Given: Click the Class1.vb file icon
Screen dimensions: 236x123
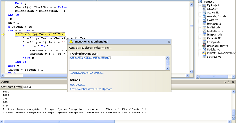Looking at the screenshot, I should pos(204,20).
